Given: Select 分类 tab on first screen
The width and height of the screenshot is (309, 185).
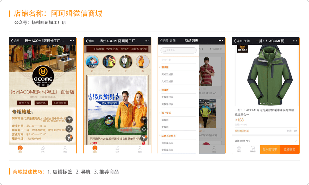Looking at the screenshot, I should [x=43, y=149].
